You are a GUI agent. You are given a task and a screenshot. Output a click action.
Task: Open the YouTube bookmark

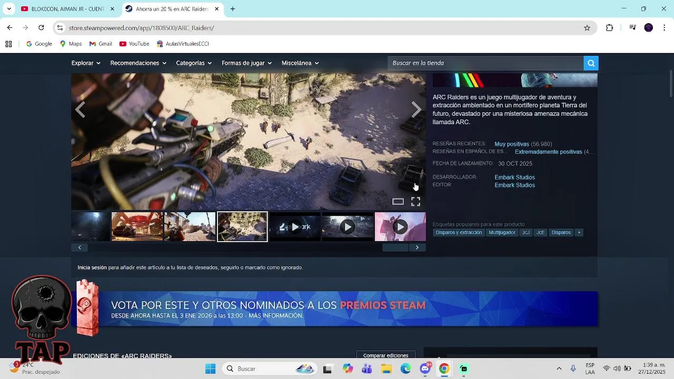tap(134, 44)
